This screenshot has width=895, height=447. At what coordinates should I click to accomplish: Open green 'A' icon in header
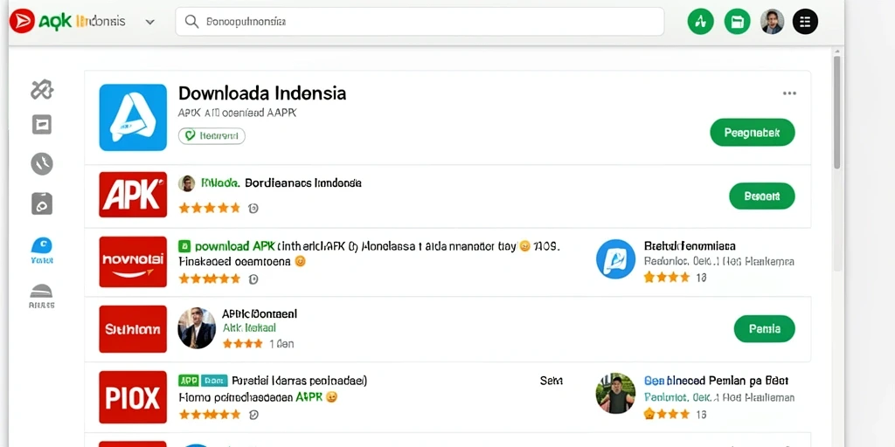click(700, 22)
